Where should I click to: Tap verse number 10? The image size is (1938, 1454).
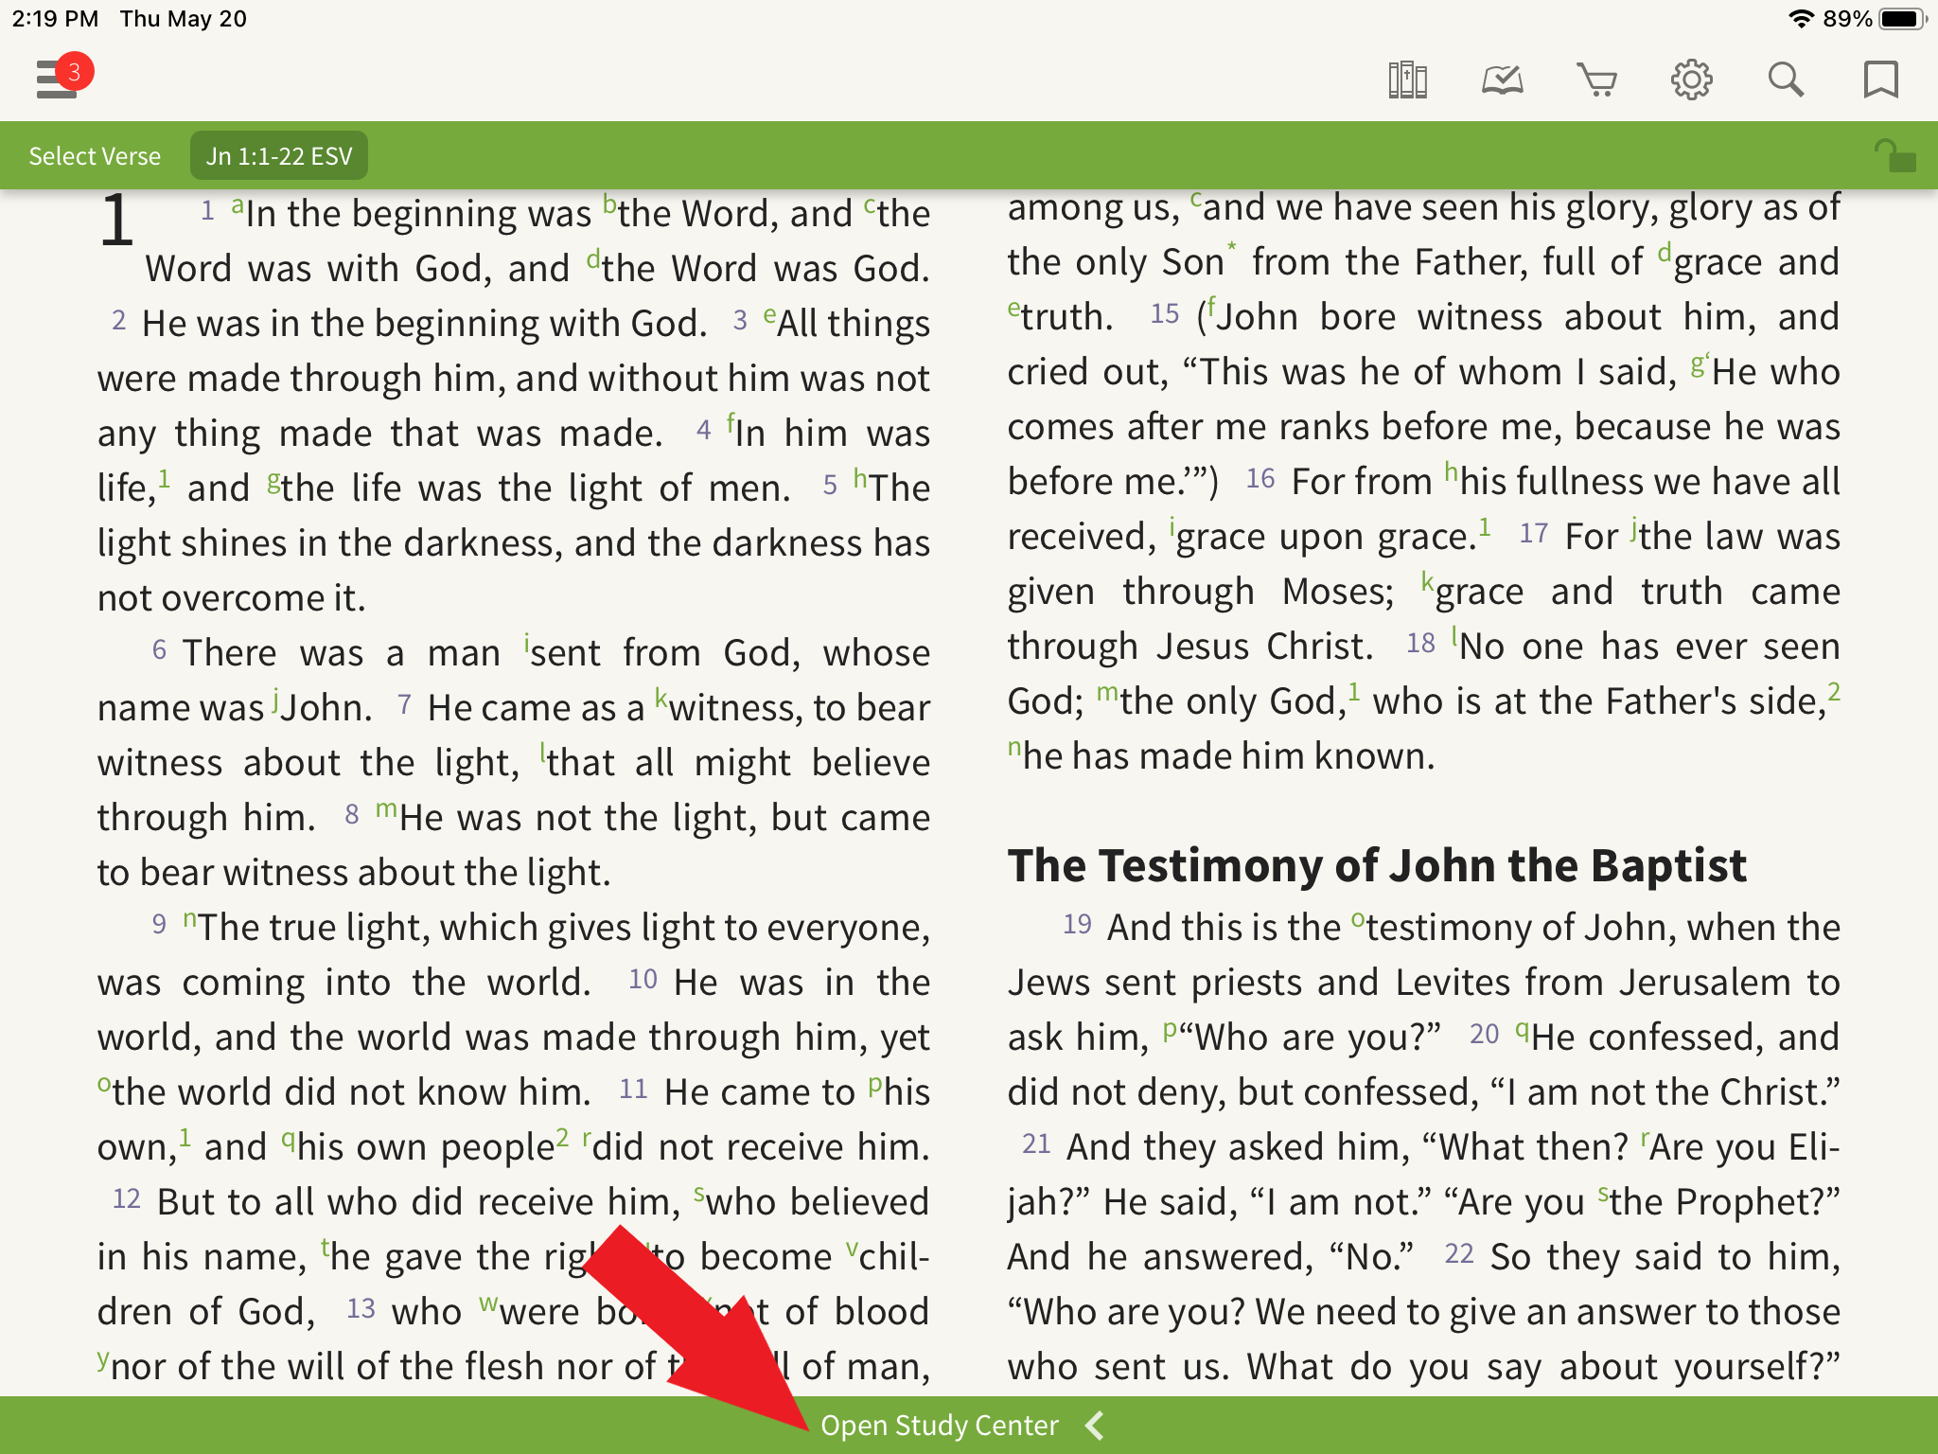(643, 980)
